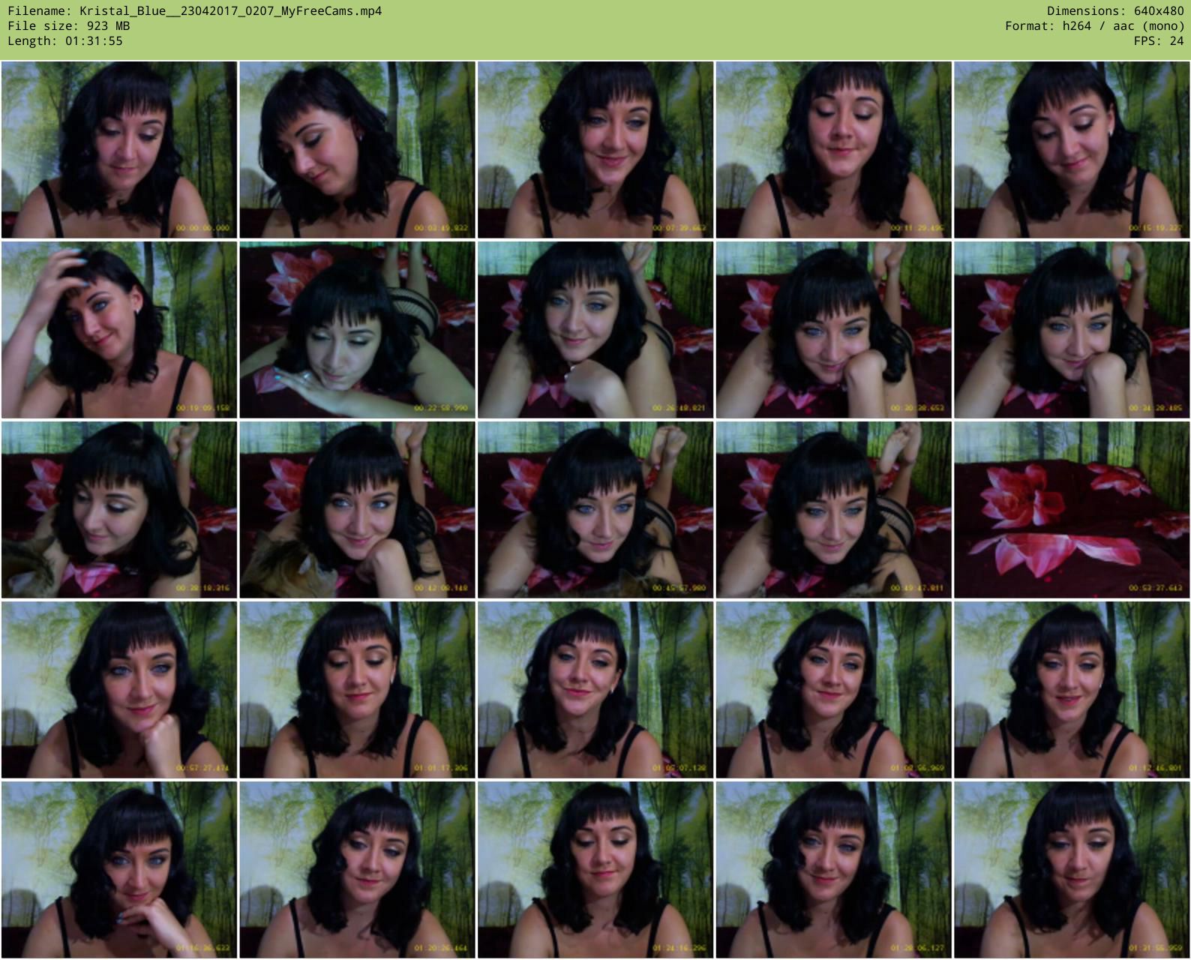
Task: Open the thumbnail stamped 00:07:39
Action: (x=595, y=150)
